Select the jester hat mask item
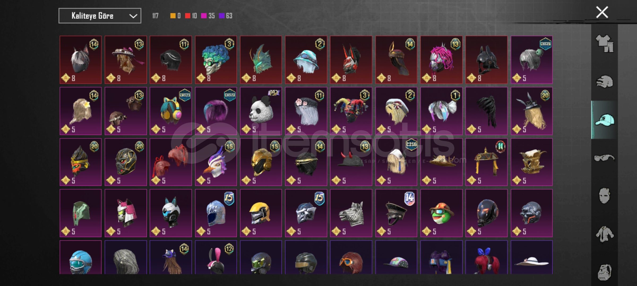 point(351,111)
